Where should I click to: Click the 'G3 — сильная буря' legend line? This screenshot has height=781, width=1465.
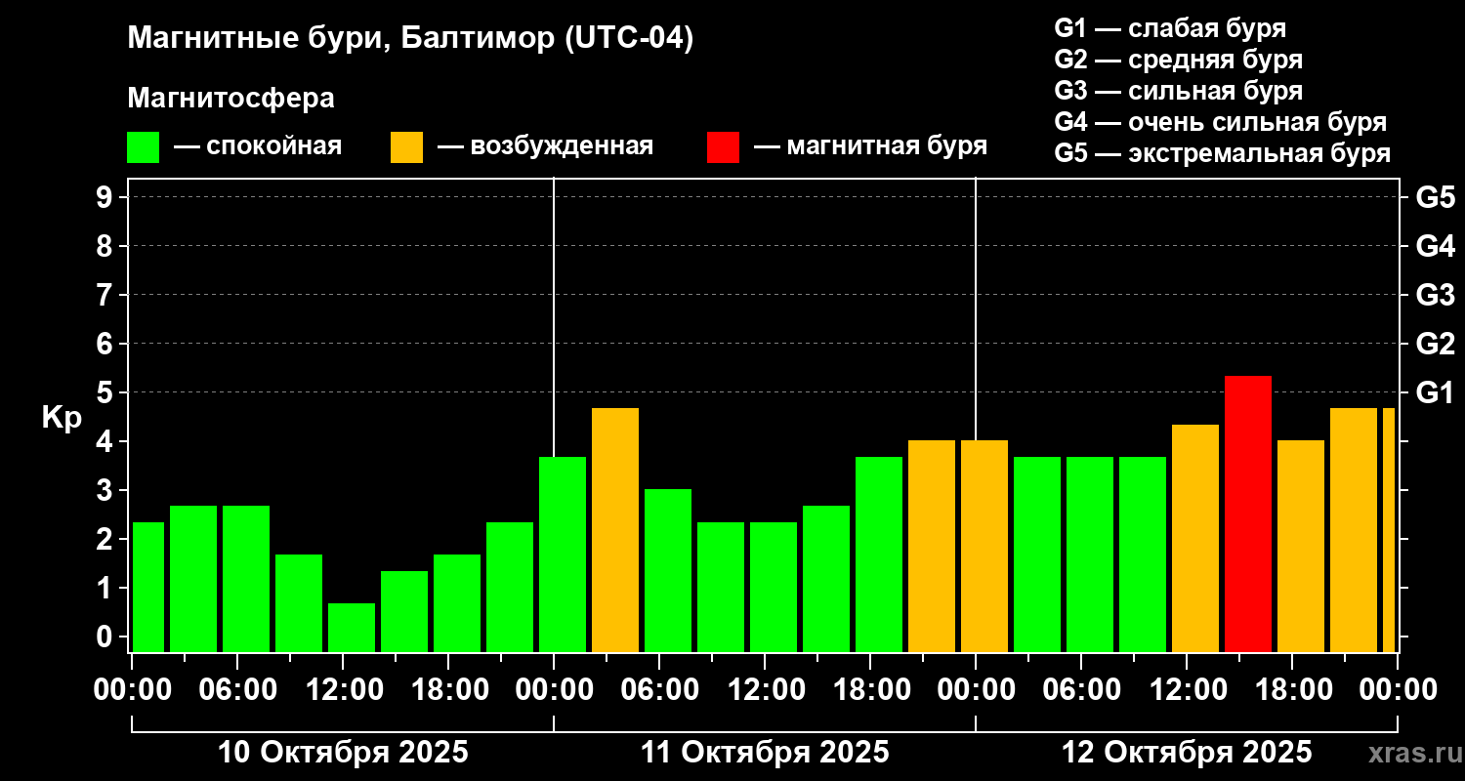click(x=1178, y=91)
